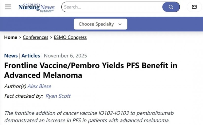Navigate to the ESMO Congress breadcrumb
The image size is (203, 125).
(x=70, y=37)
